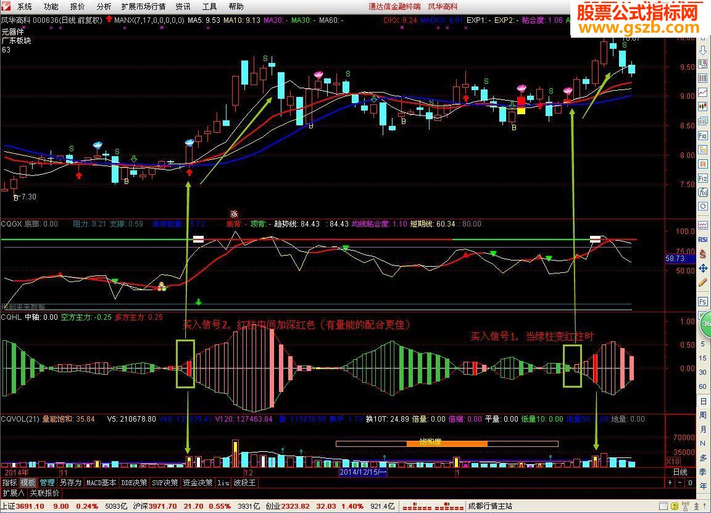Image resolution: width=711 pixels, height=513 pixels.
Task: Select the N multi-day period
Action: [x=703, y=444]
